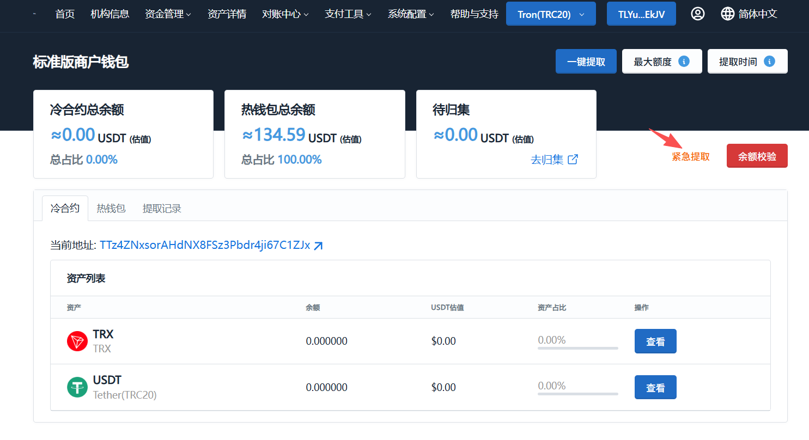Expand the 支付工具 menu

point(348,14)
